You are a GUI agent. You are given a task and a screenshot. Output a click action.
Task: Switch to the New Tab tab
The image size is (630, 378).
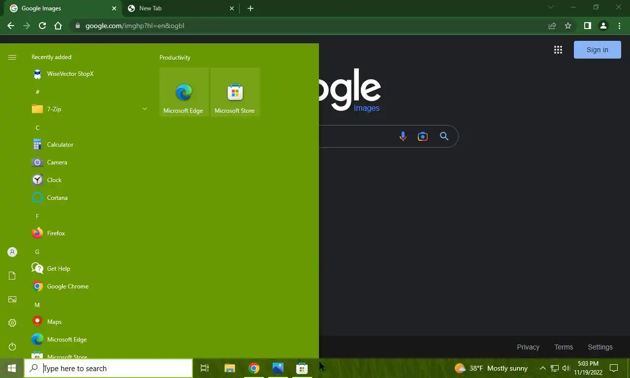[181, 8]
